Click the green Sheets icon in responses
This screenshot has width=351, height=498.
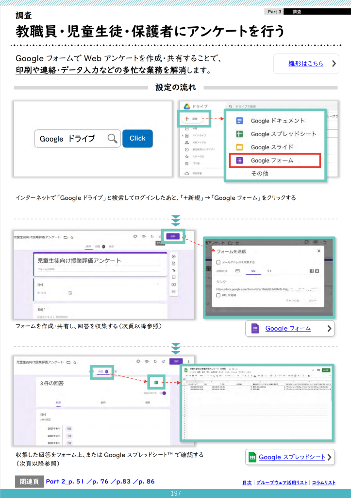pyautogui.click(x=156, y=382)
